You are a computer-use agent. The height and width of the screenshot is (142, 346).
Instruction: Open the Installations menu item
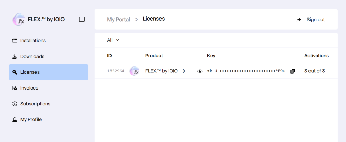[x=33, y=41]
